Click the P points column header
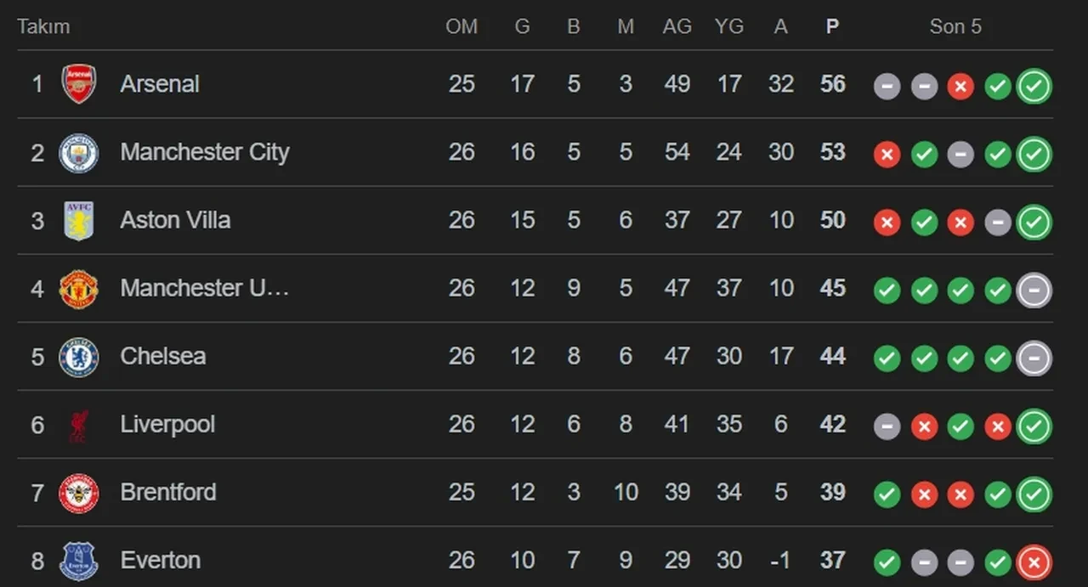This screenshot has width=1088, height=587. click(832, 26)
